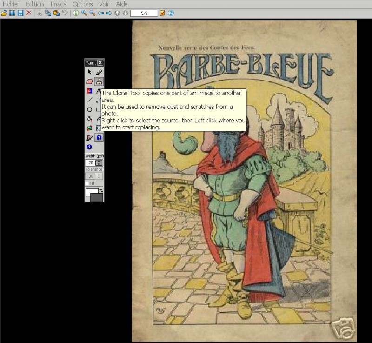372x343 pixels.
Task: Click the Slideshow filmstrip icon
Action: tap(12, 13)
